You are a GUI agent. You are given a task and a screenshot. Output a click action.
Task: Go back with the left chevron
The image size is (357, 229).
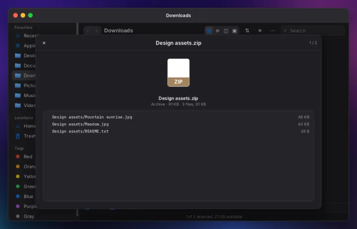pyautogui.click(x=88, y=31)
